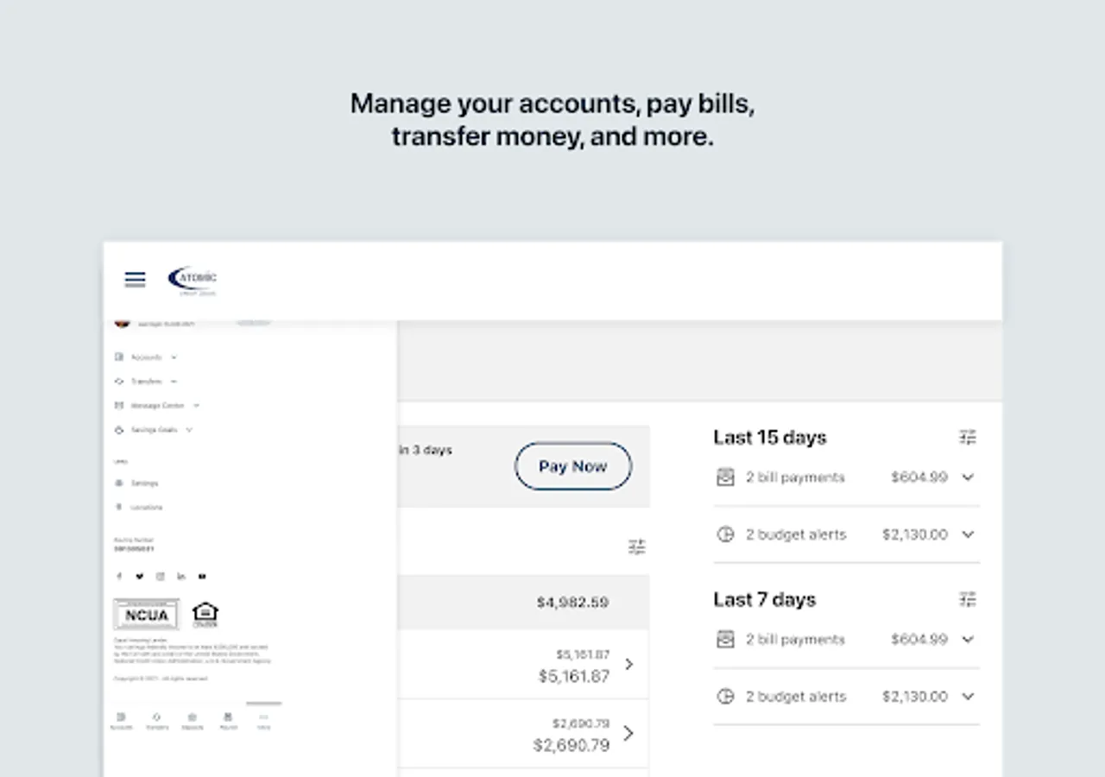Open the Facebook social icon in sidebar
This screenshot has height=777, width=1105.
tap(120, 576)
